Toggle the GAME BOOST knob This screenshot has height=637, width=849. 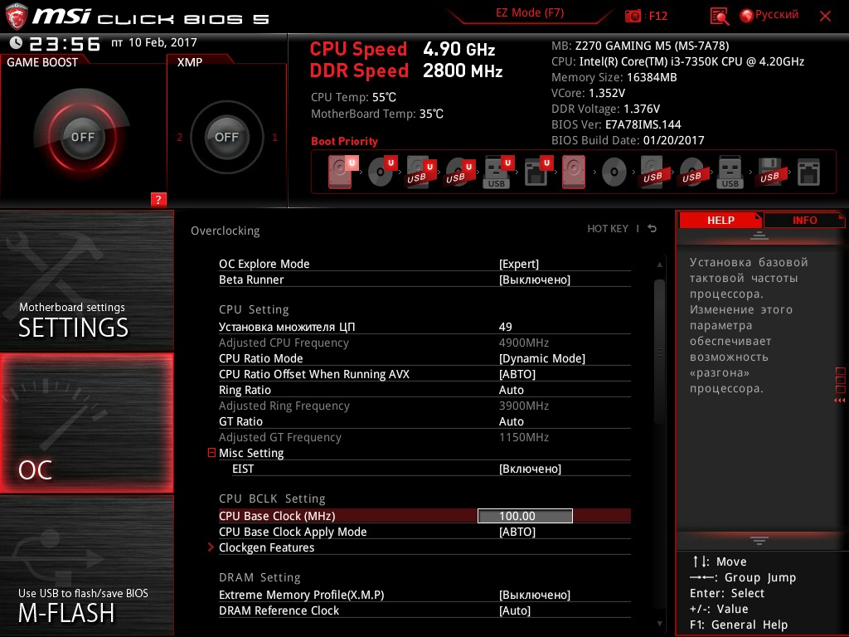pyautogui.click(x=82, y=137)
